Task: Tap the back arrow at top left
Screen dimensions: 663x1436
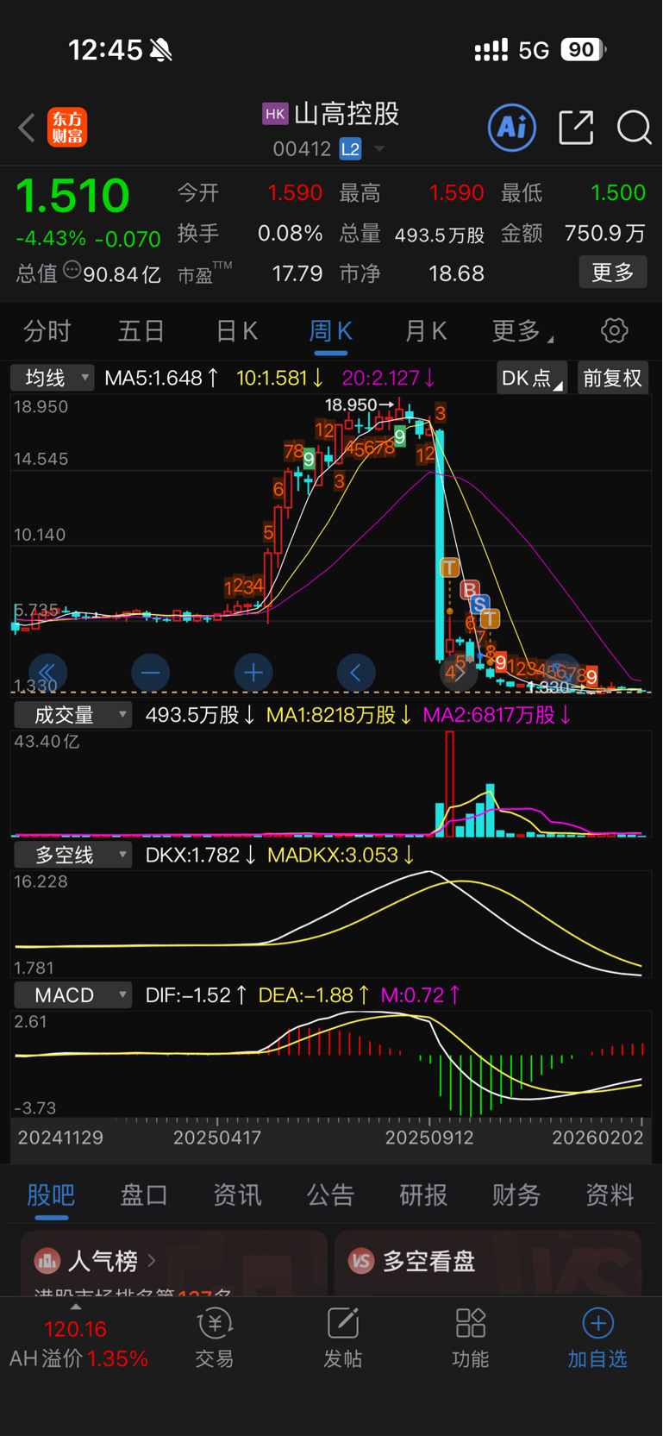Action: pos(27,128)
